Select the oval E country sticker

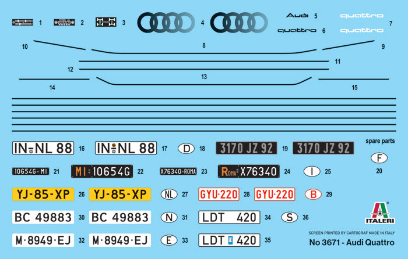click(x=169, y=240)
